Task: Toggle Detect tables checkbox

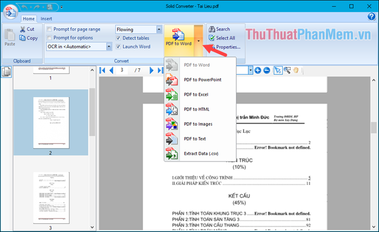Action: coord(118,38)
